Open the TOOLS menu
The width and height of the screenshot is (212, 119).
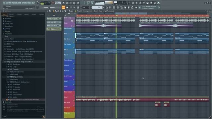[29, 3]
